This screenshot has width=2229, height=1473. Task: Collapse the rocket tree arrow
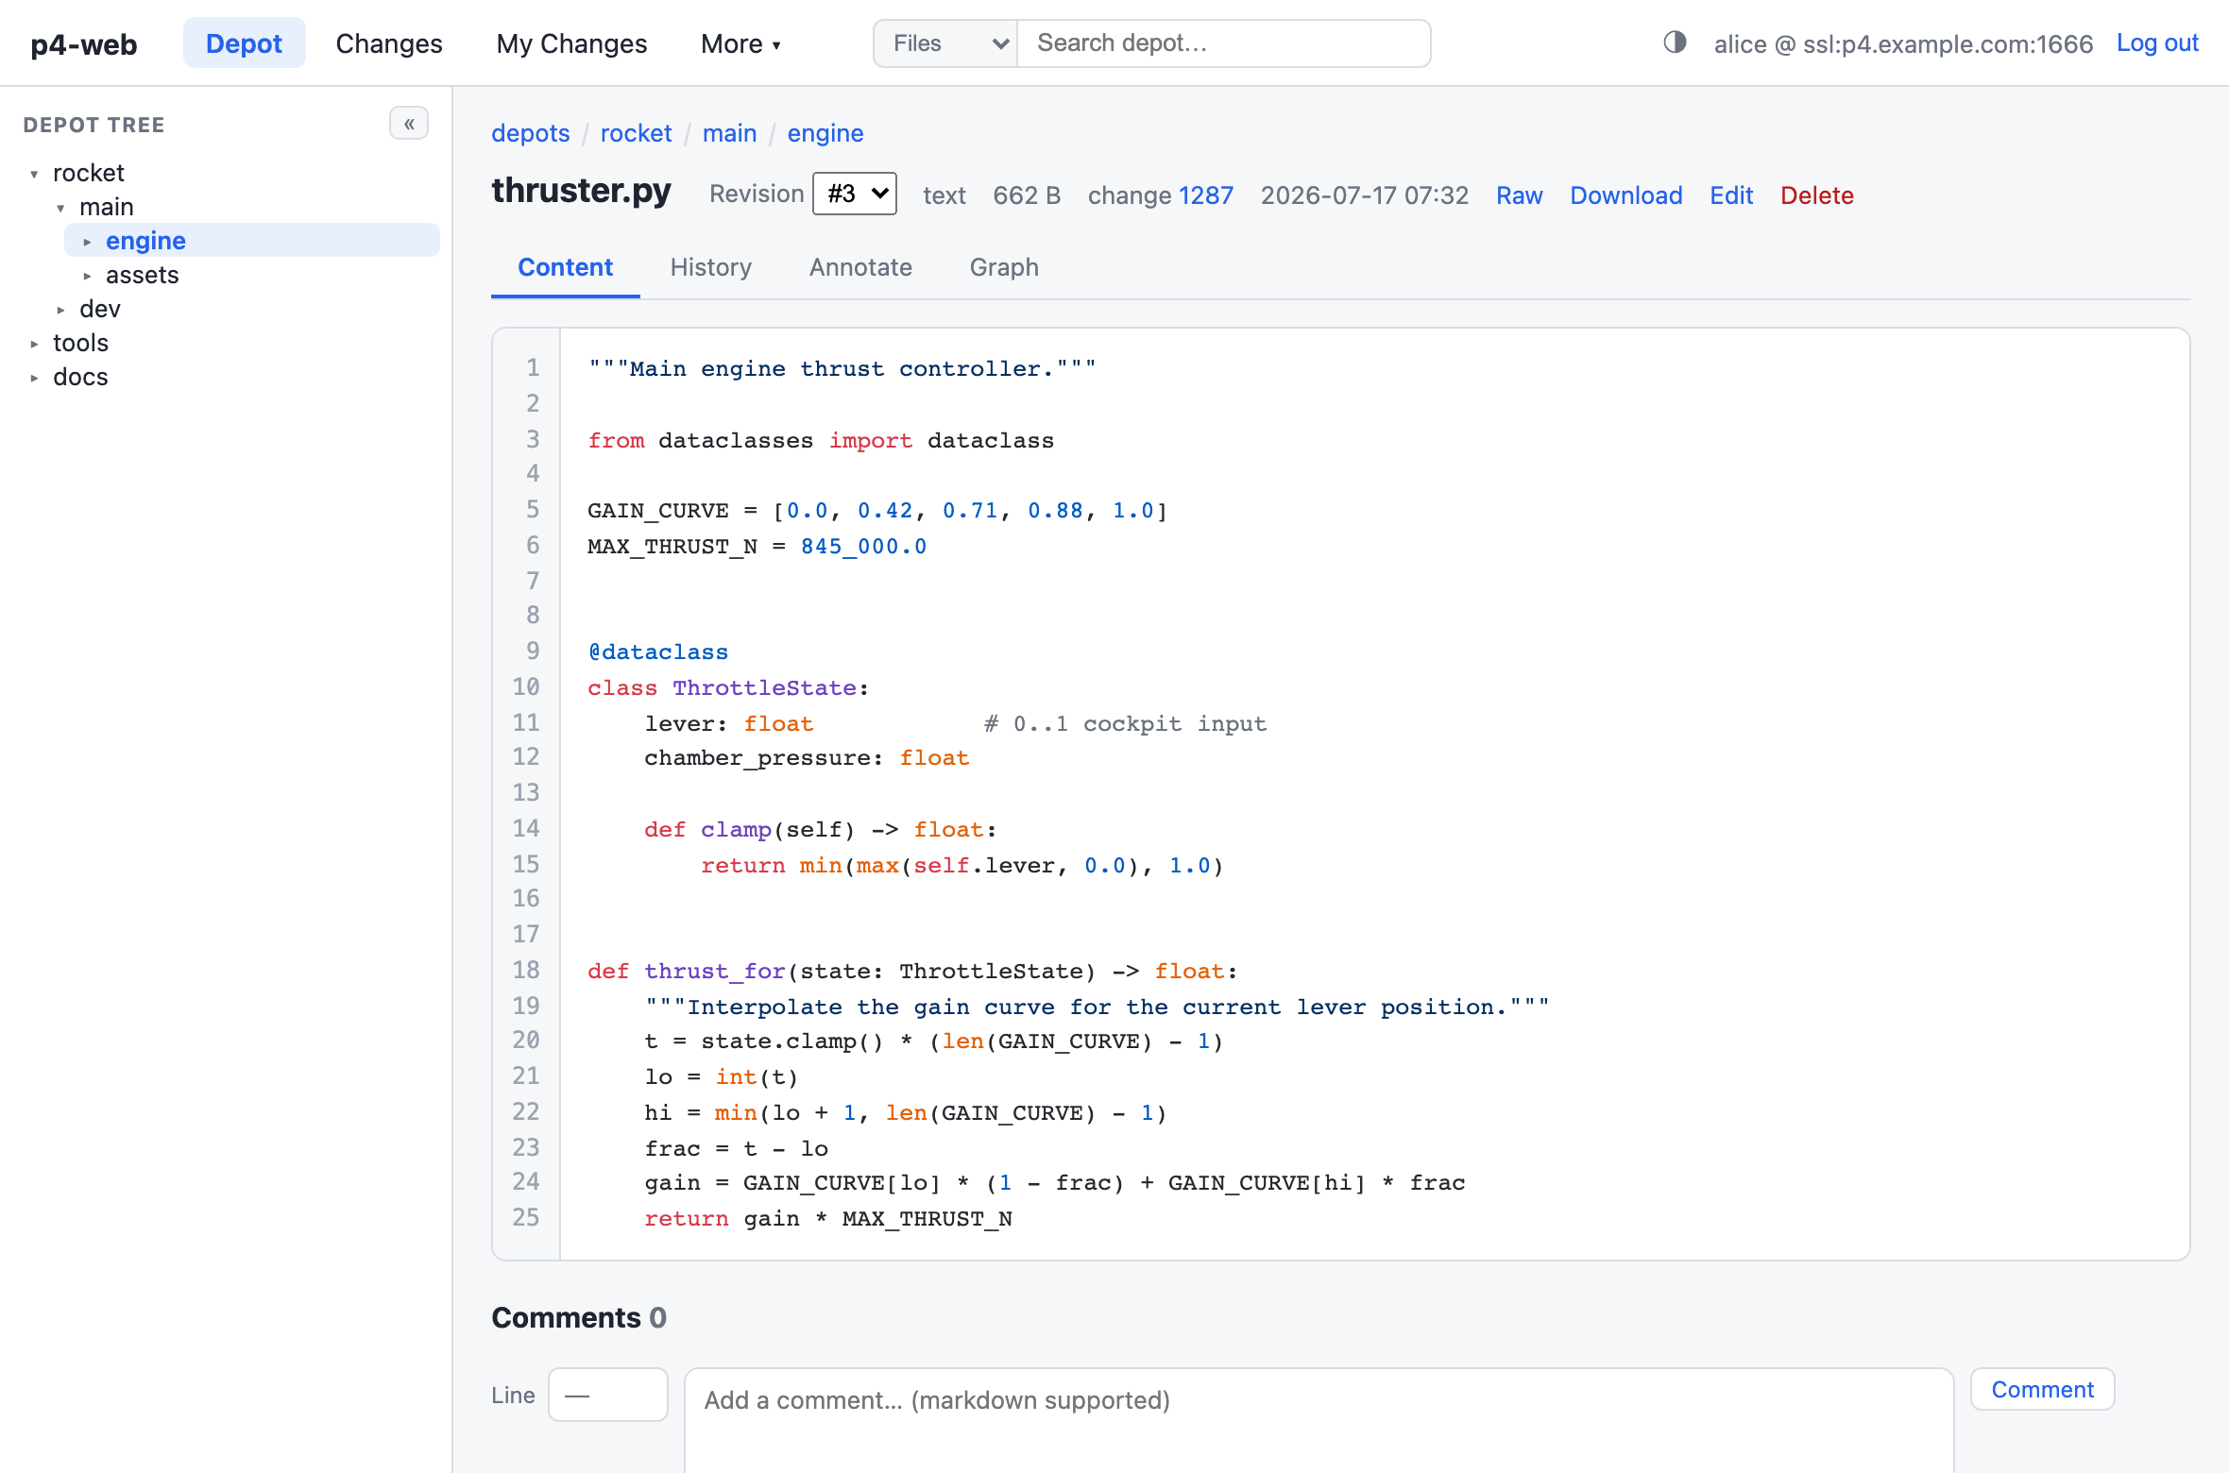pos(34,174)
